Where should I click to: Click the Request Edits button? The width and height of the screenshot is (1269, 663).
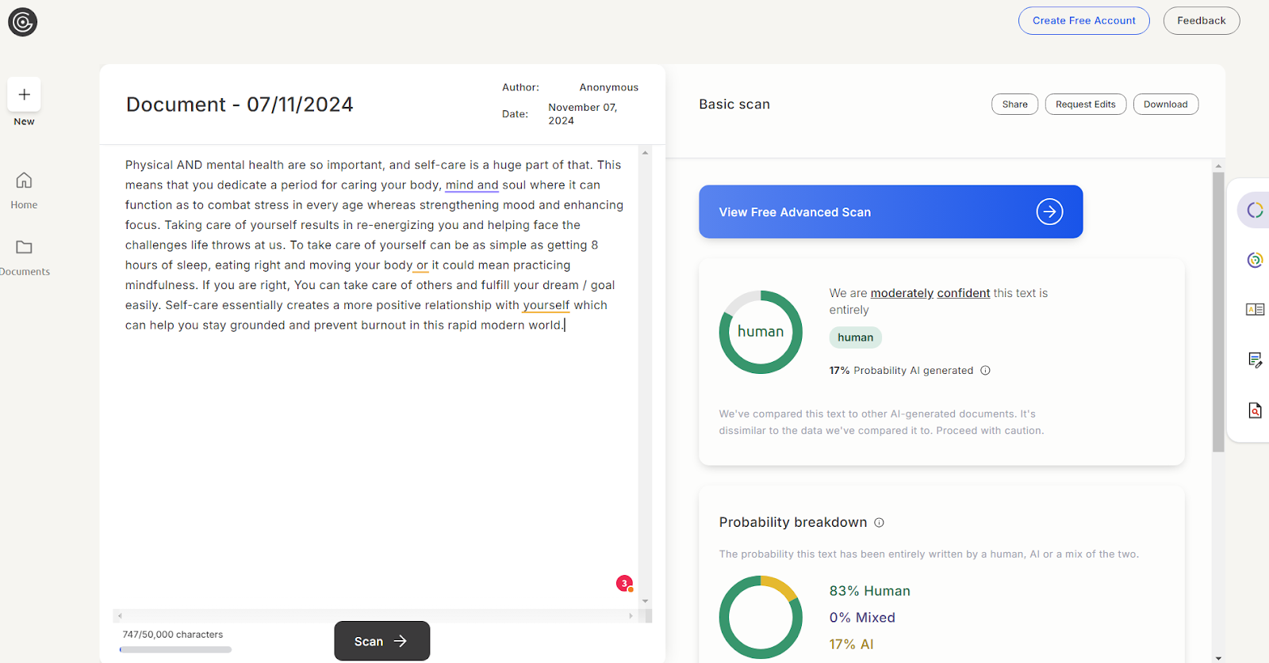coord(1085,105)
